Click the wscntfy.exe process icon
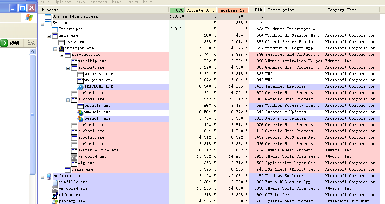 pos(80,106)
